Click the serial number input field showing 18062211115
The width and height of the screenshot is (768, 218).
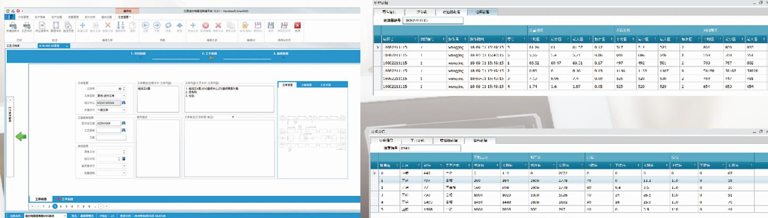pos(432,21)
